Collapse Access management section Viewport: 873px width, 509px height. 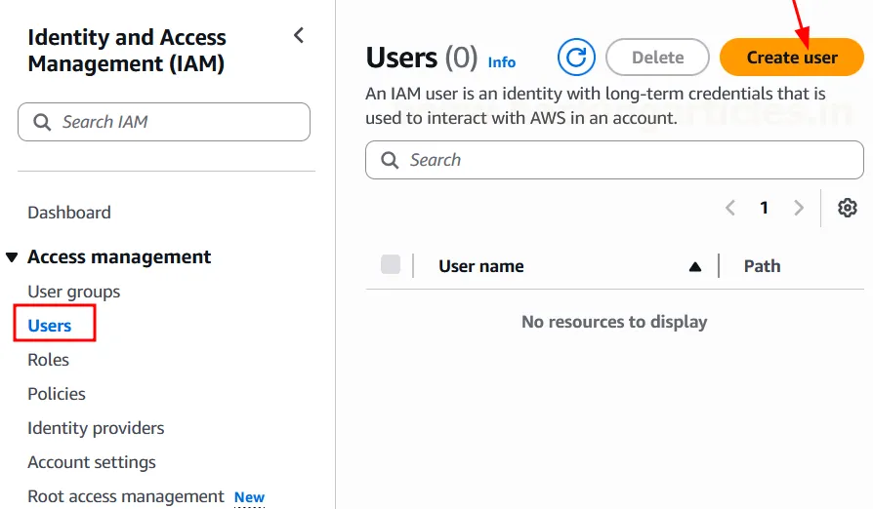[12, 257]
